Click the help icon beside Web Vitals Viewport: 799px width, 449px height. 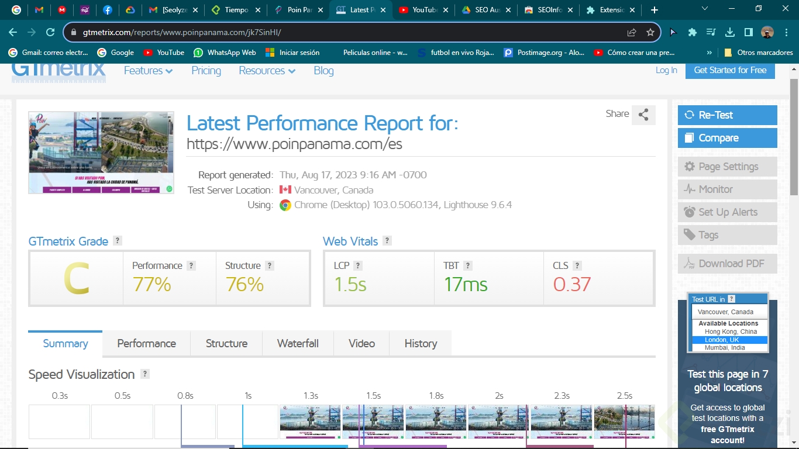tap(387, 241)
